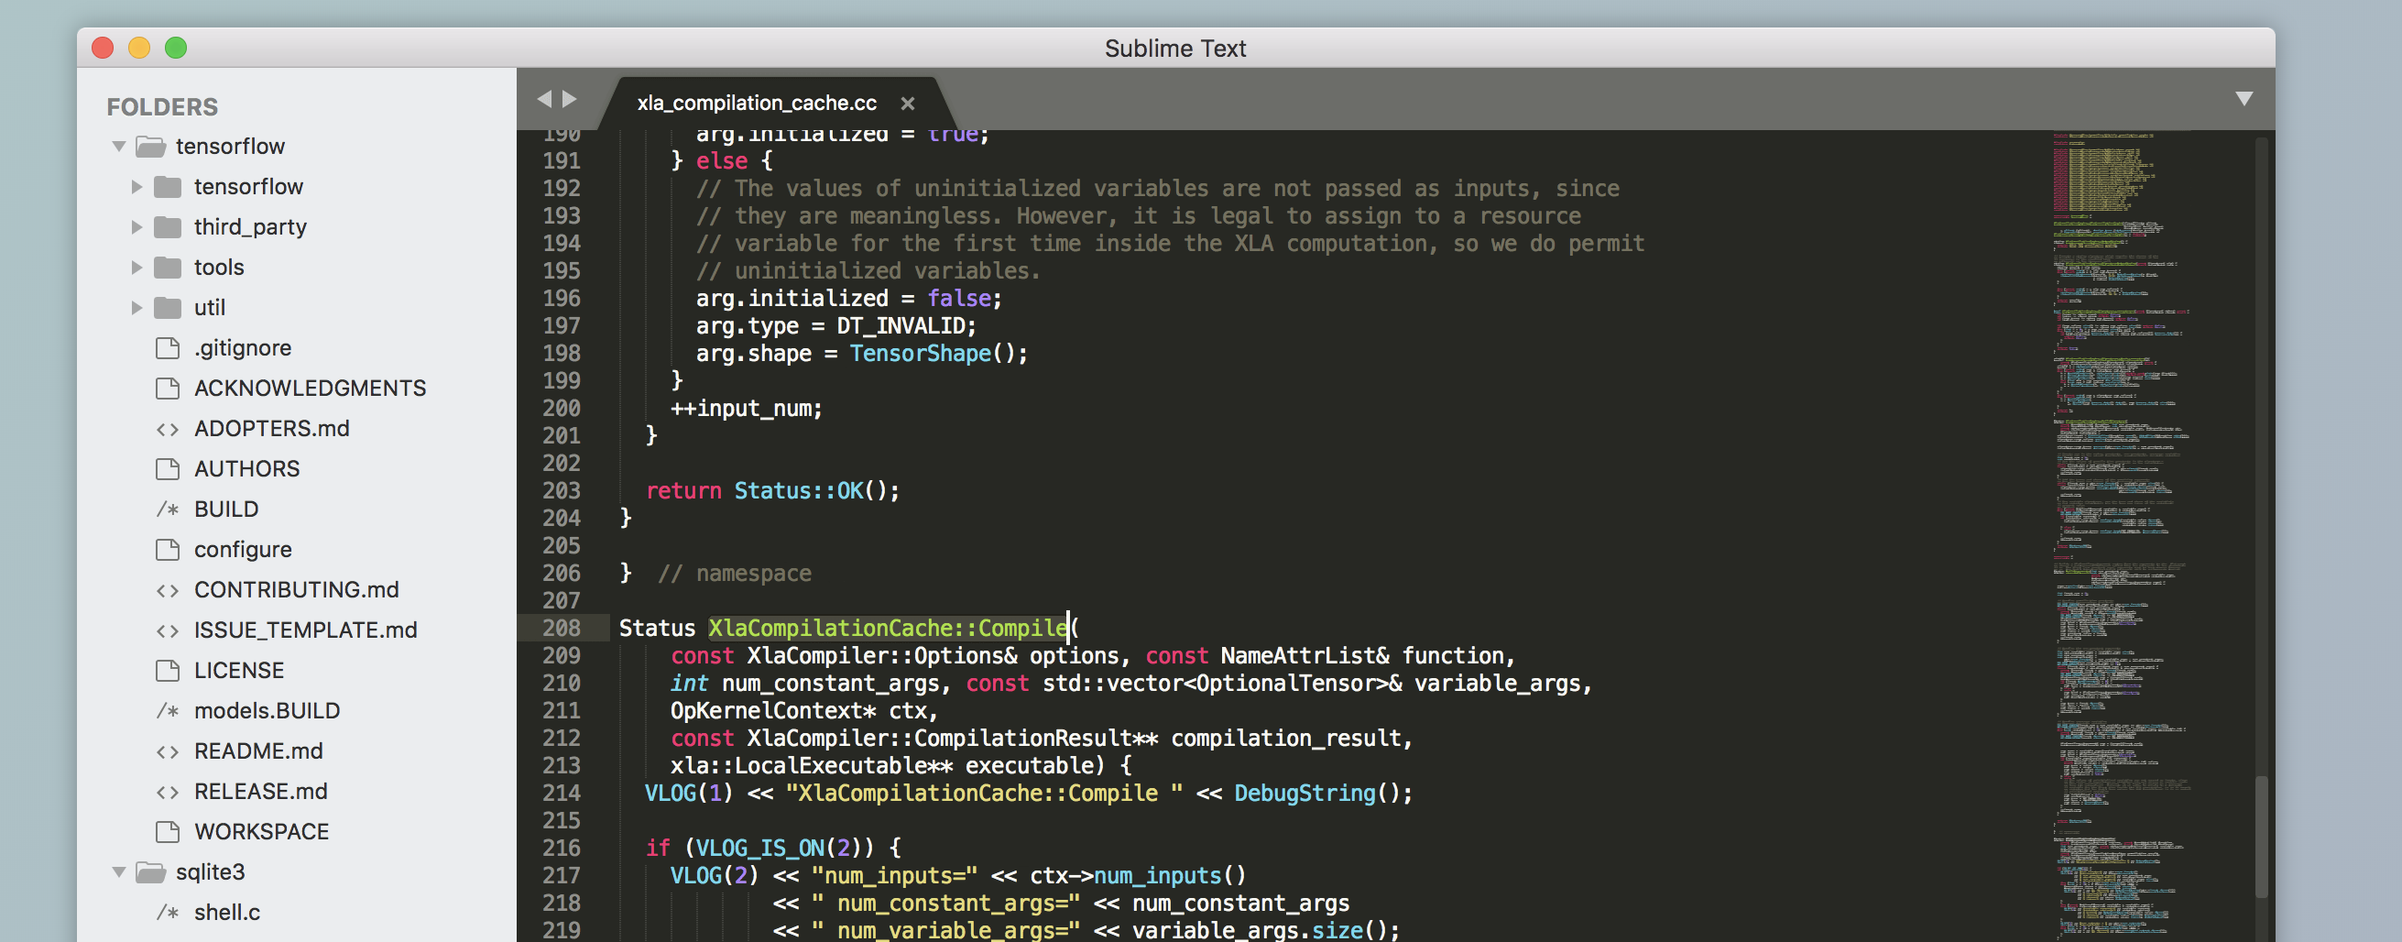Collapse the sqlite3 folder
The image size is (2402, 942).
119,872
